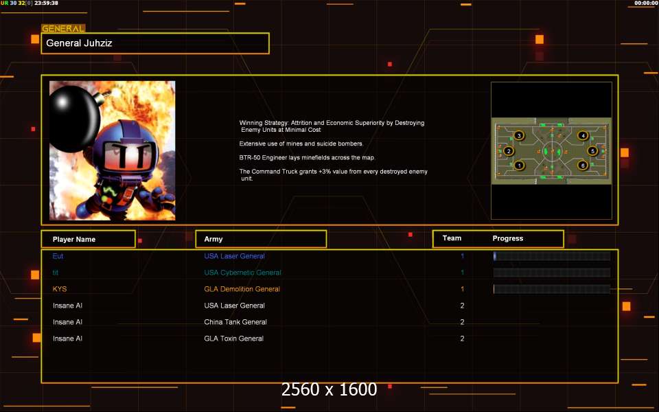Select the Team column header

[452, 238]
